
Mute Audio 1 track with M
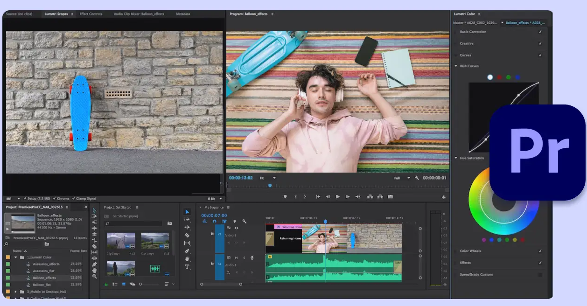[236, 257]
